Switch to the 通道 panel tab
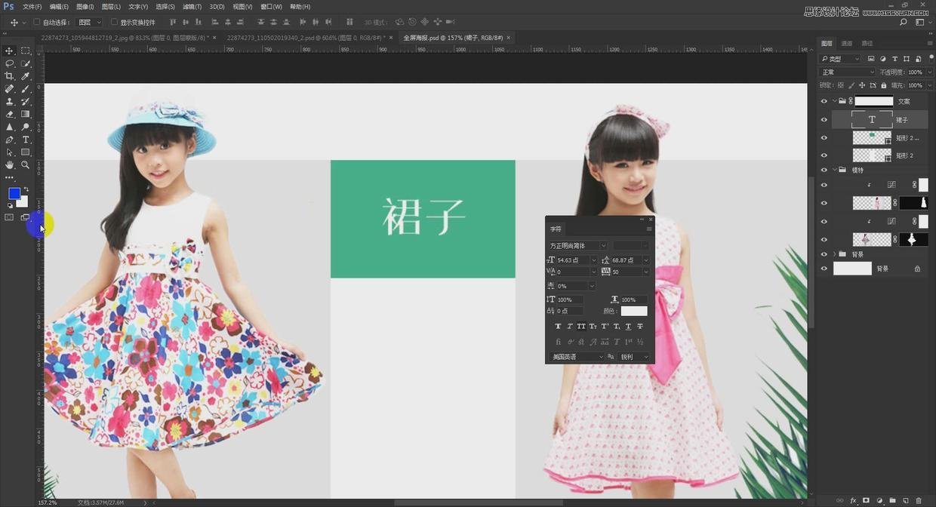The image size is (936, 507). pos(847,44)
